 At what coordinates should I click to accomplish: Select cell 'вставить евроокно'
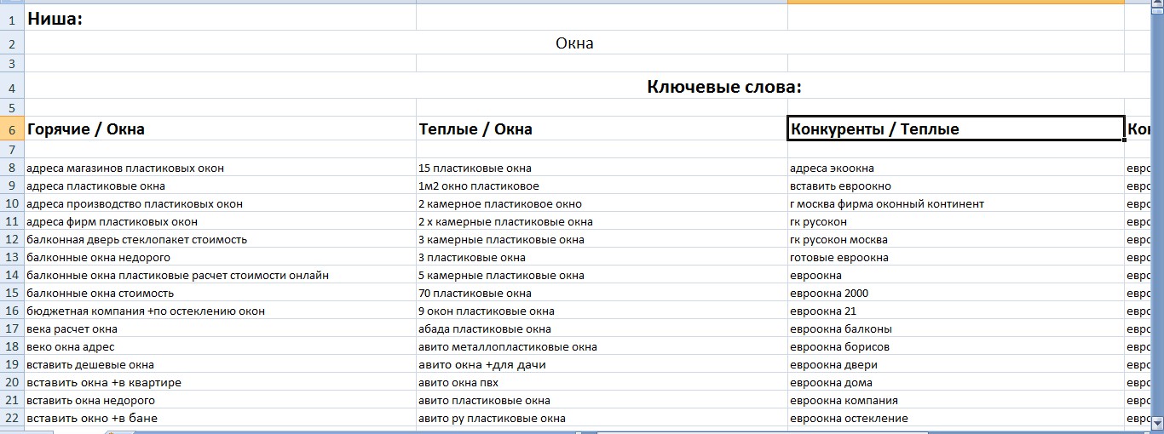(956, 186)
